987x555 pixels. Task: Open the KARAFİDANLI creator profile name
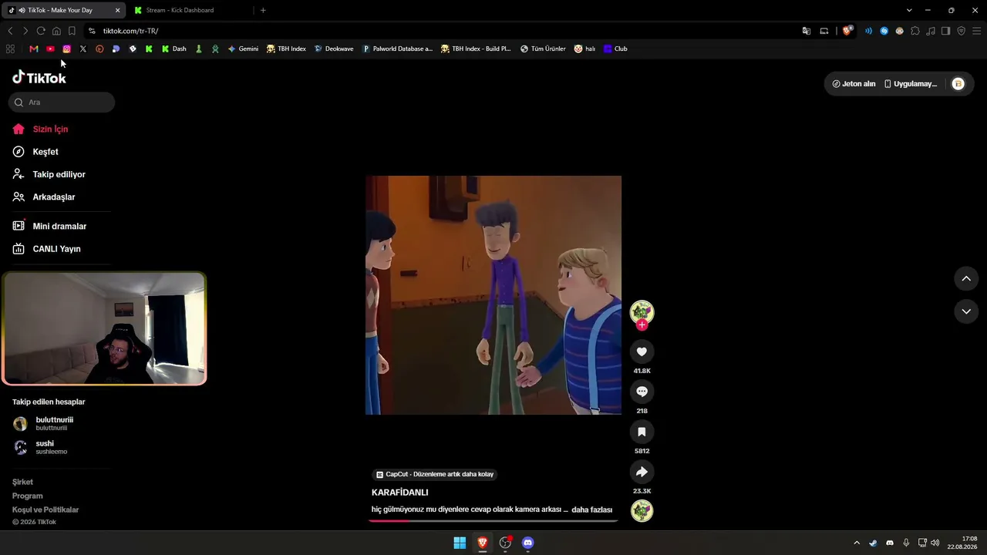tap(399, 493)
